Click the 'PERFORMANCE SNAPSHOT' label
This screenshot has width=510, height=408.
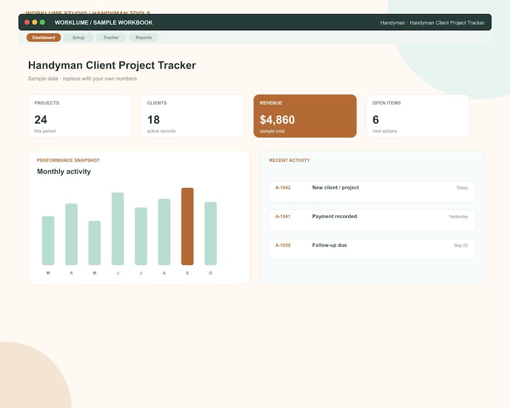click(x=68, y=161)
